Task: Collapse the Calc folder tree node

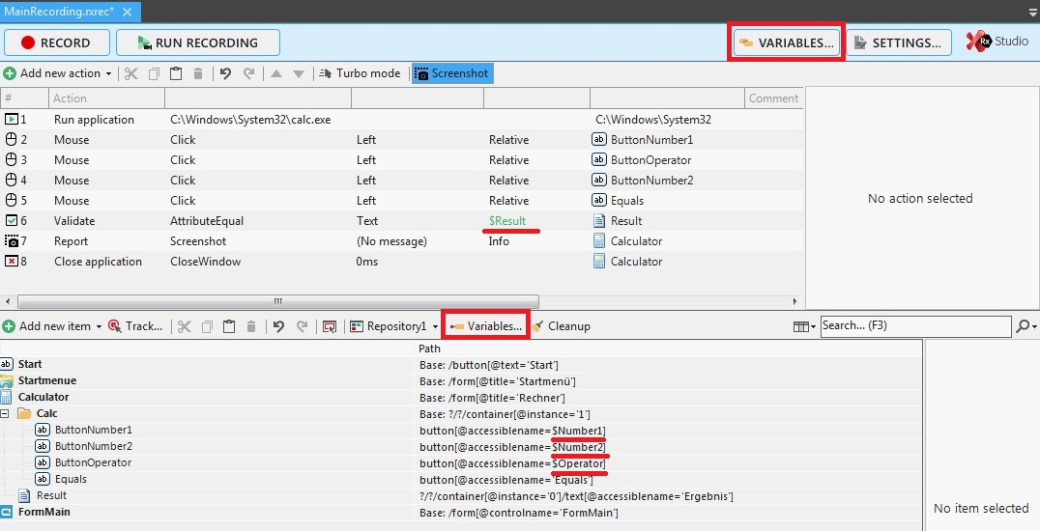Action: [8, 413]
